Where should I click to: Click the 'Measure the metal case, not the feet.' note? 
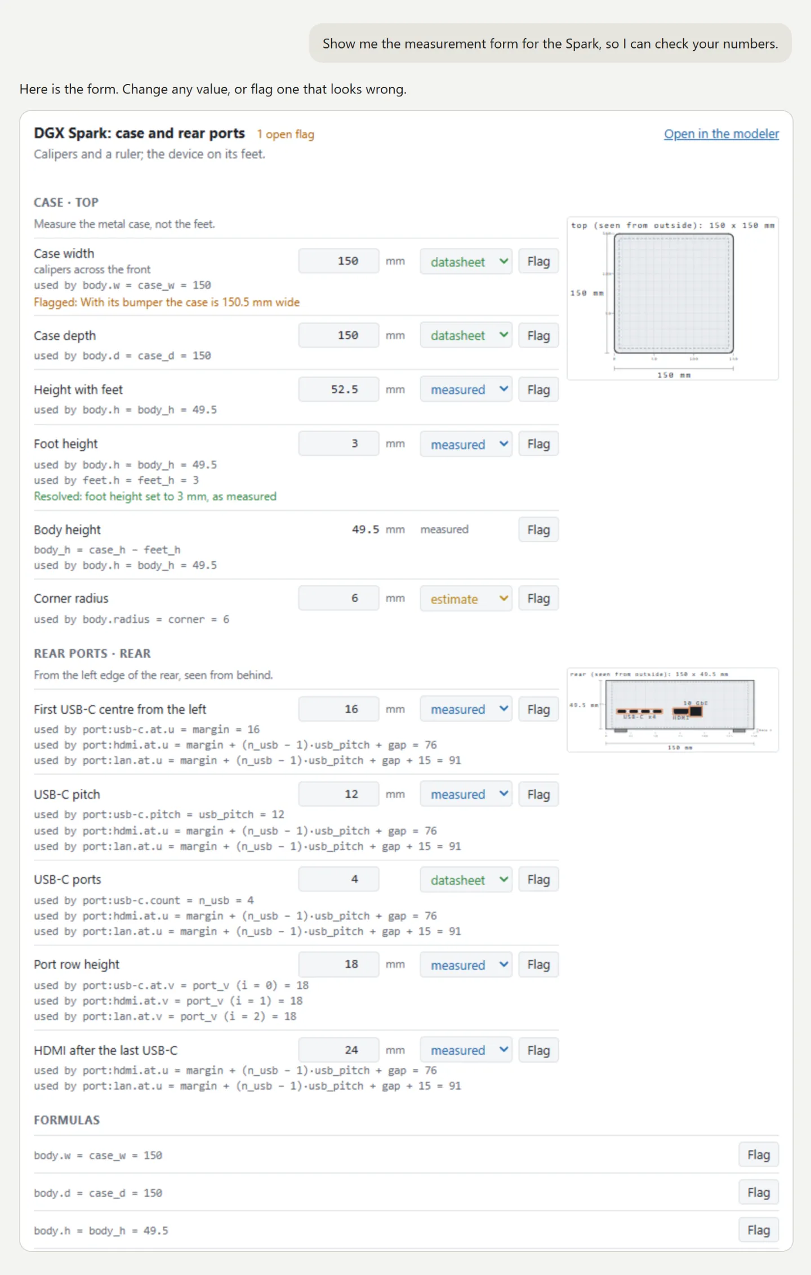pyautogui.click(x=124, y=224)
